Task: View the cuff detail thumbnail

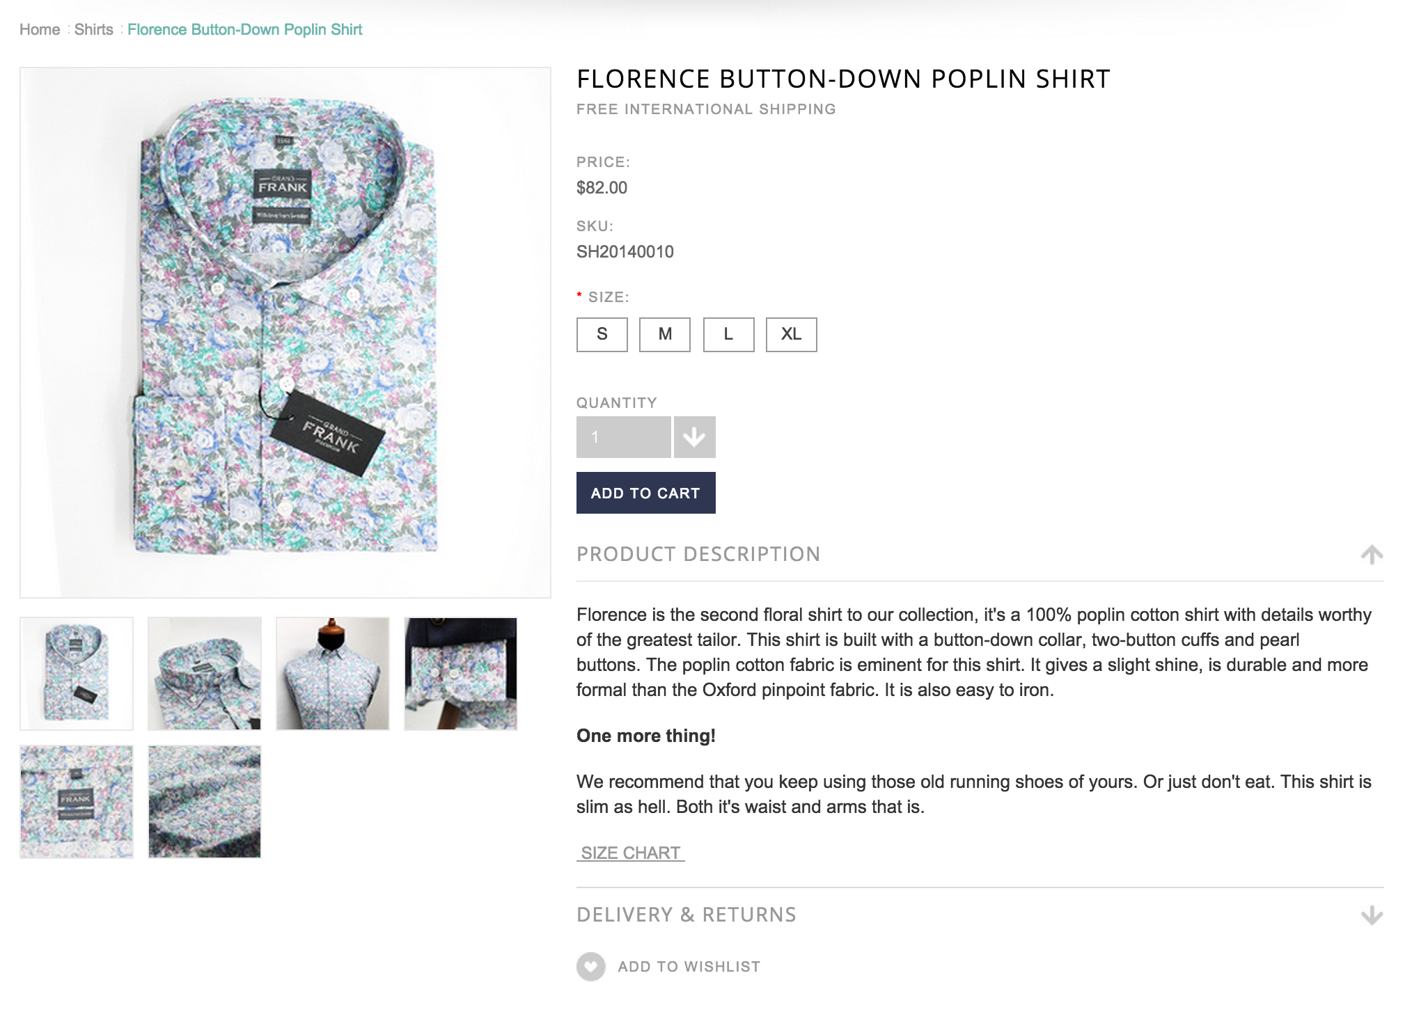Action: 460,673
